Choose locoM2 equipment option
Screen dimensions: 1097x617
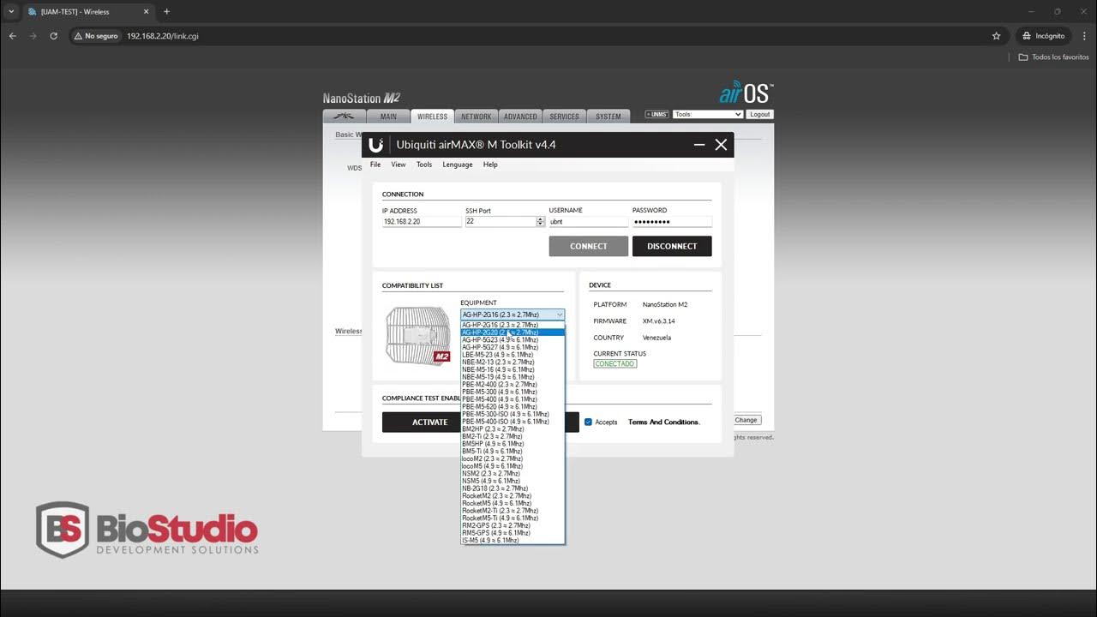pyautogui.click(x=513, y=458)
